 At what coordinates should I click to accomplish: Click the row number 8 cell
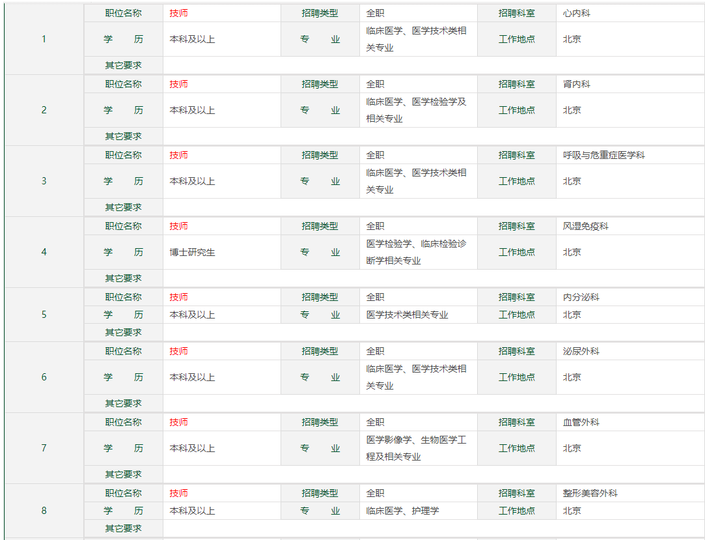click(44, 511)
